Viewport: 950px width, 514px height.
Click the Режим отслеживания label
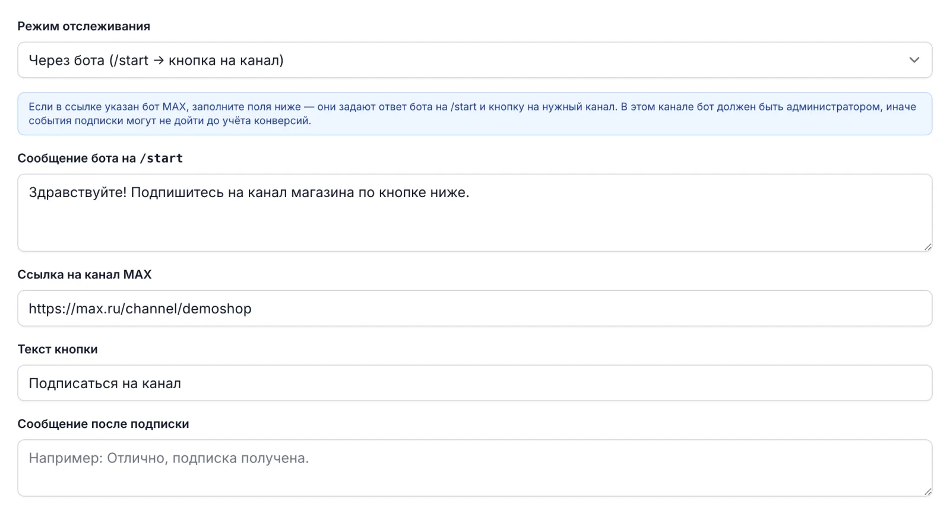coord(84,26)
